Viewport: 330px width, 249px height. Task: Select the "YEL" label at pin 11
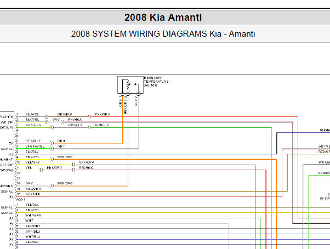coord(29,167)
